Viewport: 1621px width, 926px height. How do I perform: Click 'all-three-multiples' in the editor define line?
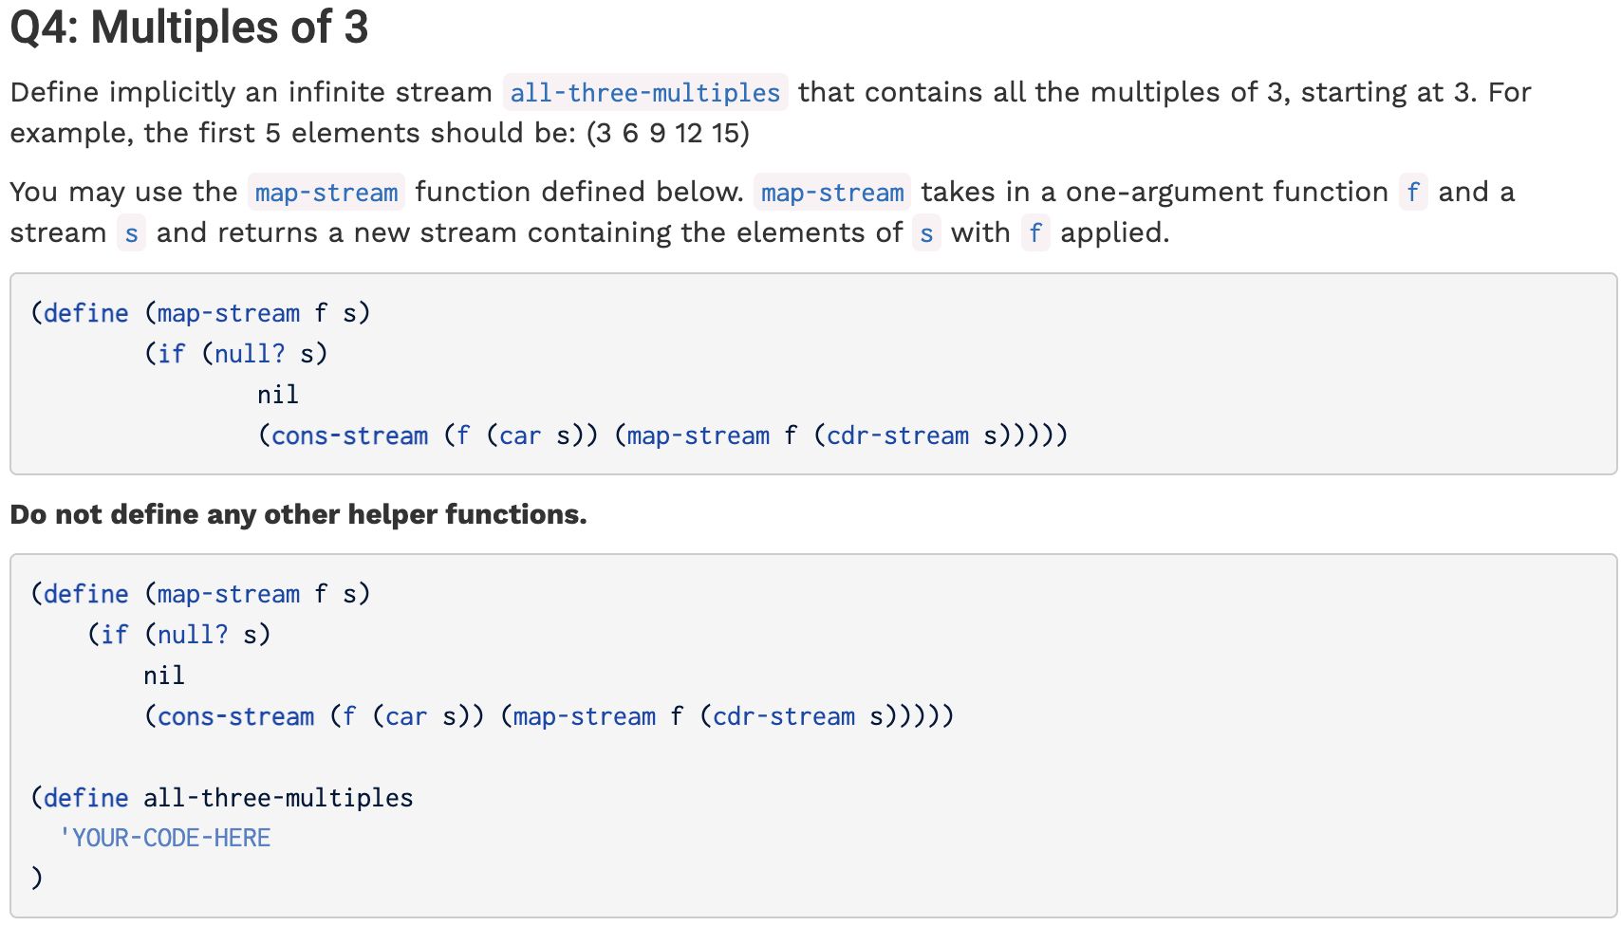point(278,798)
